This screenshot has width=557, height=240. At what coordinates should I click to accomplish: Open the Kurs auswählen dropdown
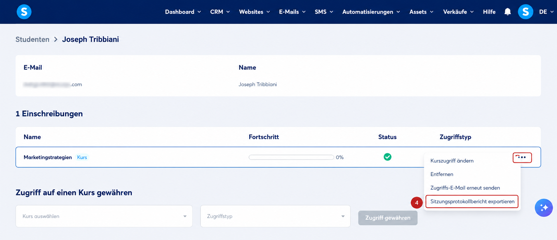(x=104, y=216)
